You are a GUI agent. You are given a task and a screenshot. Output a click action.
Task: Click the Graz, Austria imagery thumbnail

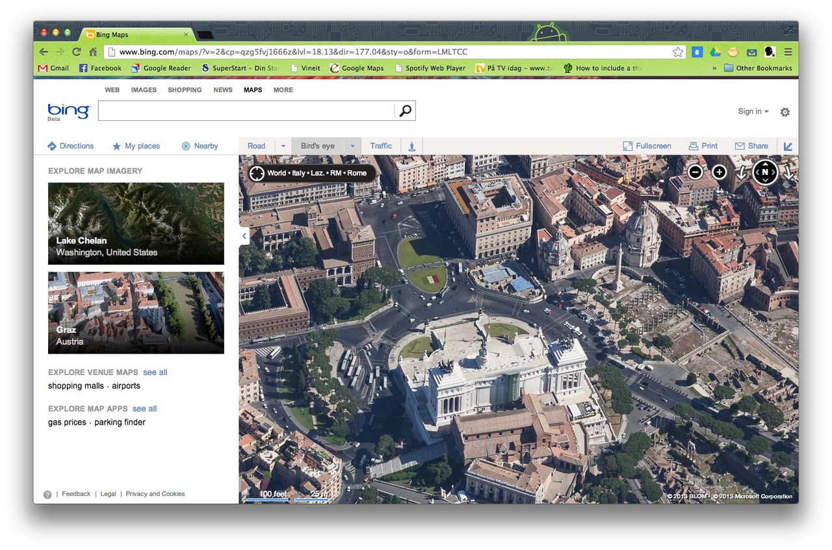pos(135,313)
